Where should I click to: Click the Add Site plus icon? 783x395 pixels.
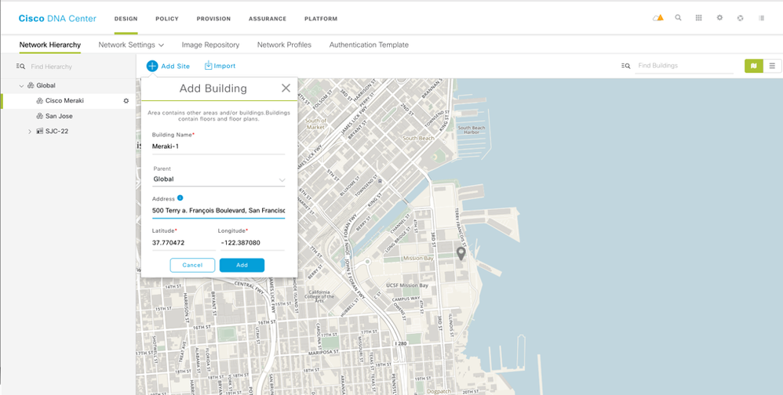tap(152, 66)
